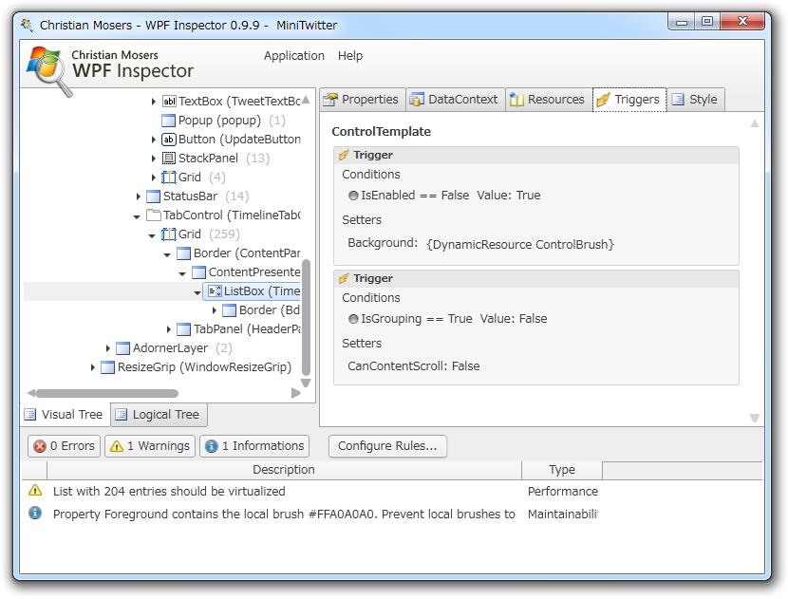Click the StackPanel (13) node icon

pyautogui.click(x=169, y=159)
